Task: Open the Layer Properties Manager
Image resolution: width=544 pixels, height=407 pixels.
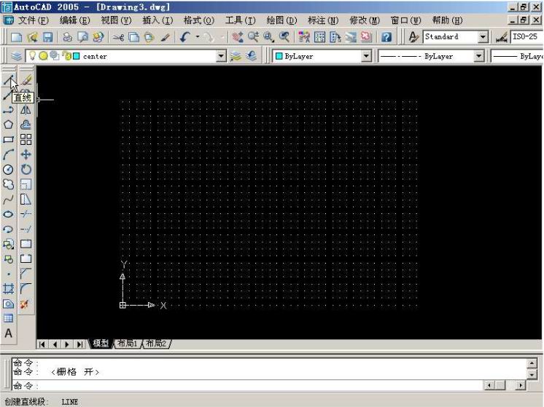Action: point(16,56)
